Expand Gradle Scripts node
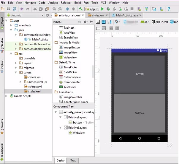Image resolution: width=179 pixels, height=164 pixels. [6, 96]
